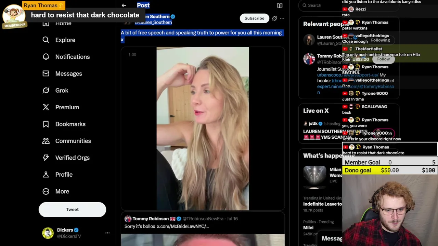The image size is (438, 246).
Task: Open the Indefinite Leave trending topic
Action: click(x=322, y=204)
